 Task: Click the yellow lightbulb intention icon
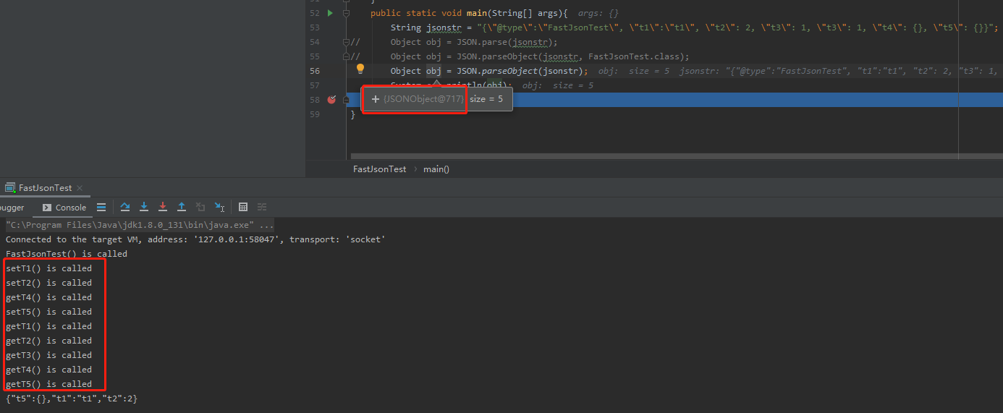click(x=360, y=69)
